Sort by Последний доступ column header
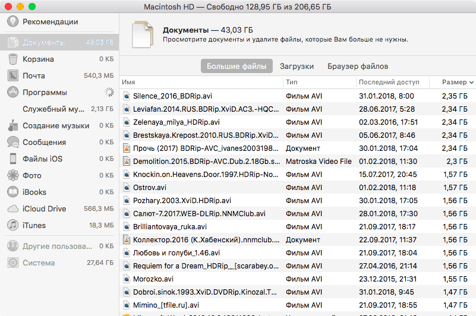This screenshot has height=316, width=476. tap(393, 82)
